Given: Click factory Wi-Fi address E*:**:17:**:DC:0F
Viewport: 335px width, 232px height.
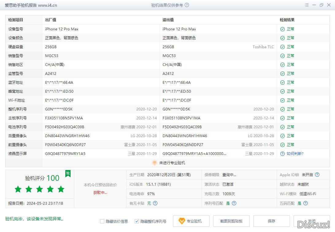Looking at the screenshot, I should click(x=60, y=100).
